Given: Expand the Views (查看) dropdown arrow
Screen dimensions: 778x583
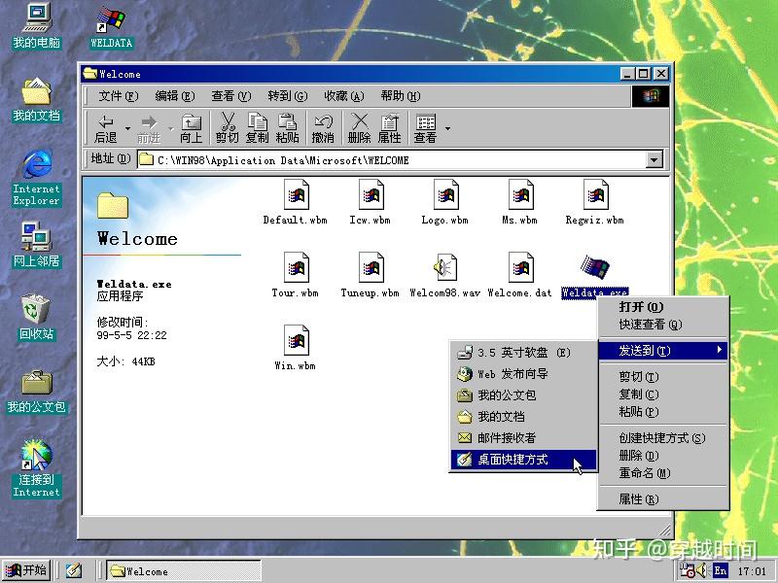Looking at the screenshot, I should (447, 128).
